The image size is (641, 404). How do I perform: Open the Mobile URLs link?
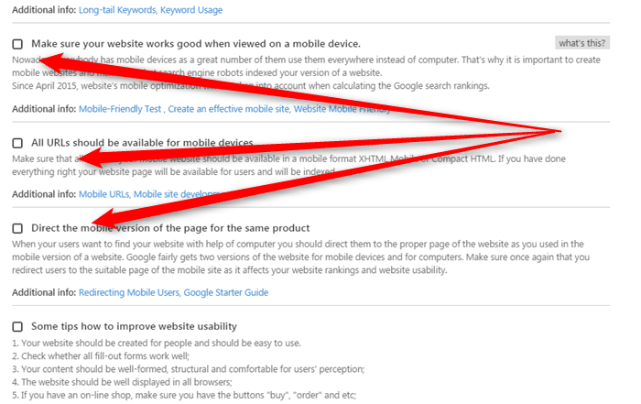[x=103, y=194]
